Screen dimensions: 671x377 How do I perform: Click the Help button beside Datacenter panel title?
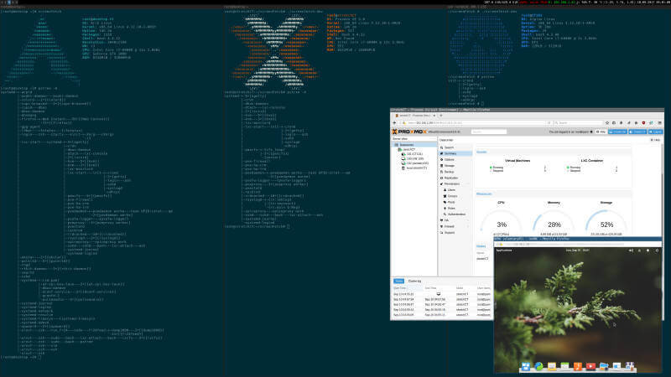tap(655, 140)
